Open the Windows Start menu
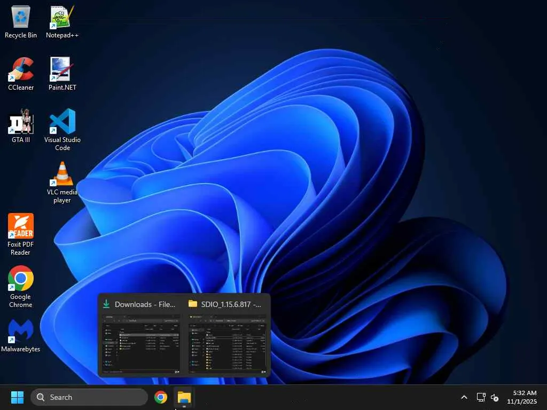 coord(17,397)
